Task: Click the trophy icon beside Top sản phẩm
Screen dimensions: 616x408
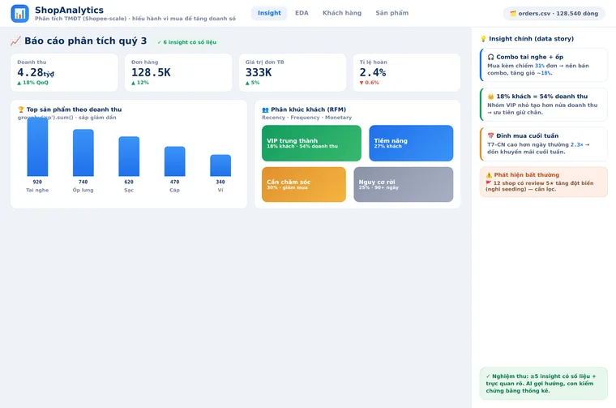Action: pos(21,110)
